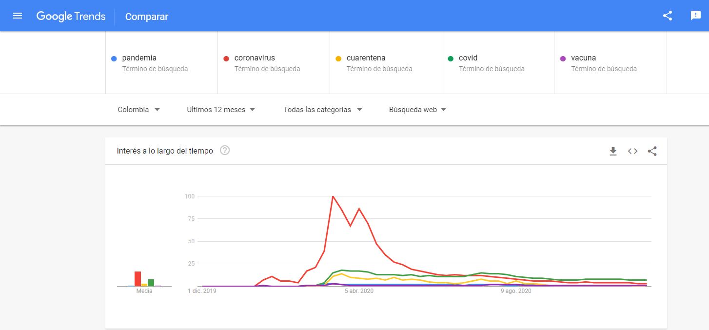The image size is (709, 330).
Task: Open the Todas las categorías dropdown
Action: click(322, 109)
